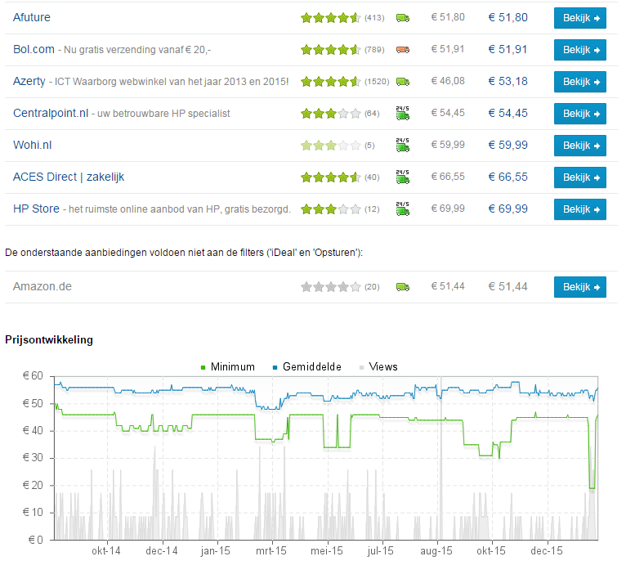Open the Amazon.de shop link
635x570 pixels.
42,286
